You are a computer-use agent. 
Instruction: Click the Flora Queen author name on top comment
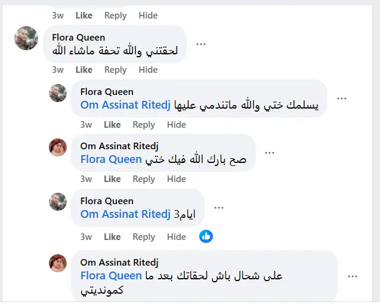click(79, 37)
